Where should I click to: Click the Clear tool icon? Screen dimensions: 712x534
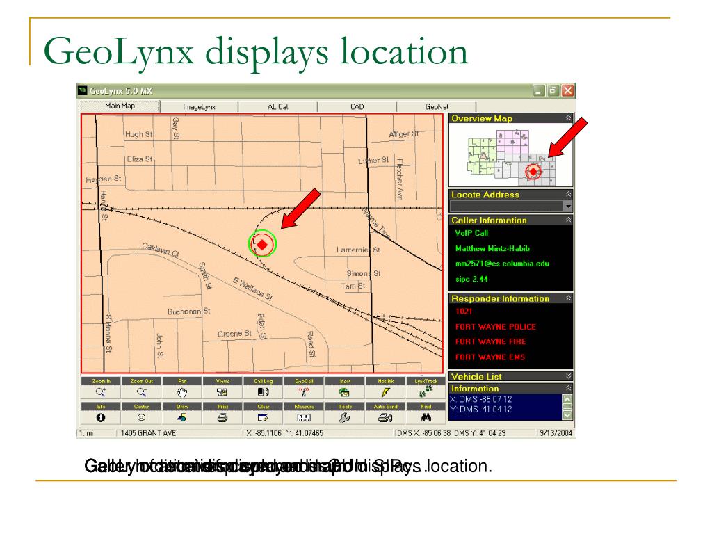(x=264, y=417)
